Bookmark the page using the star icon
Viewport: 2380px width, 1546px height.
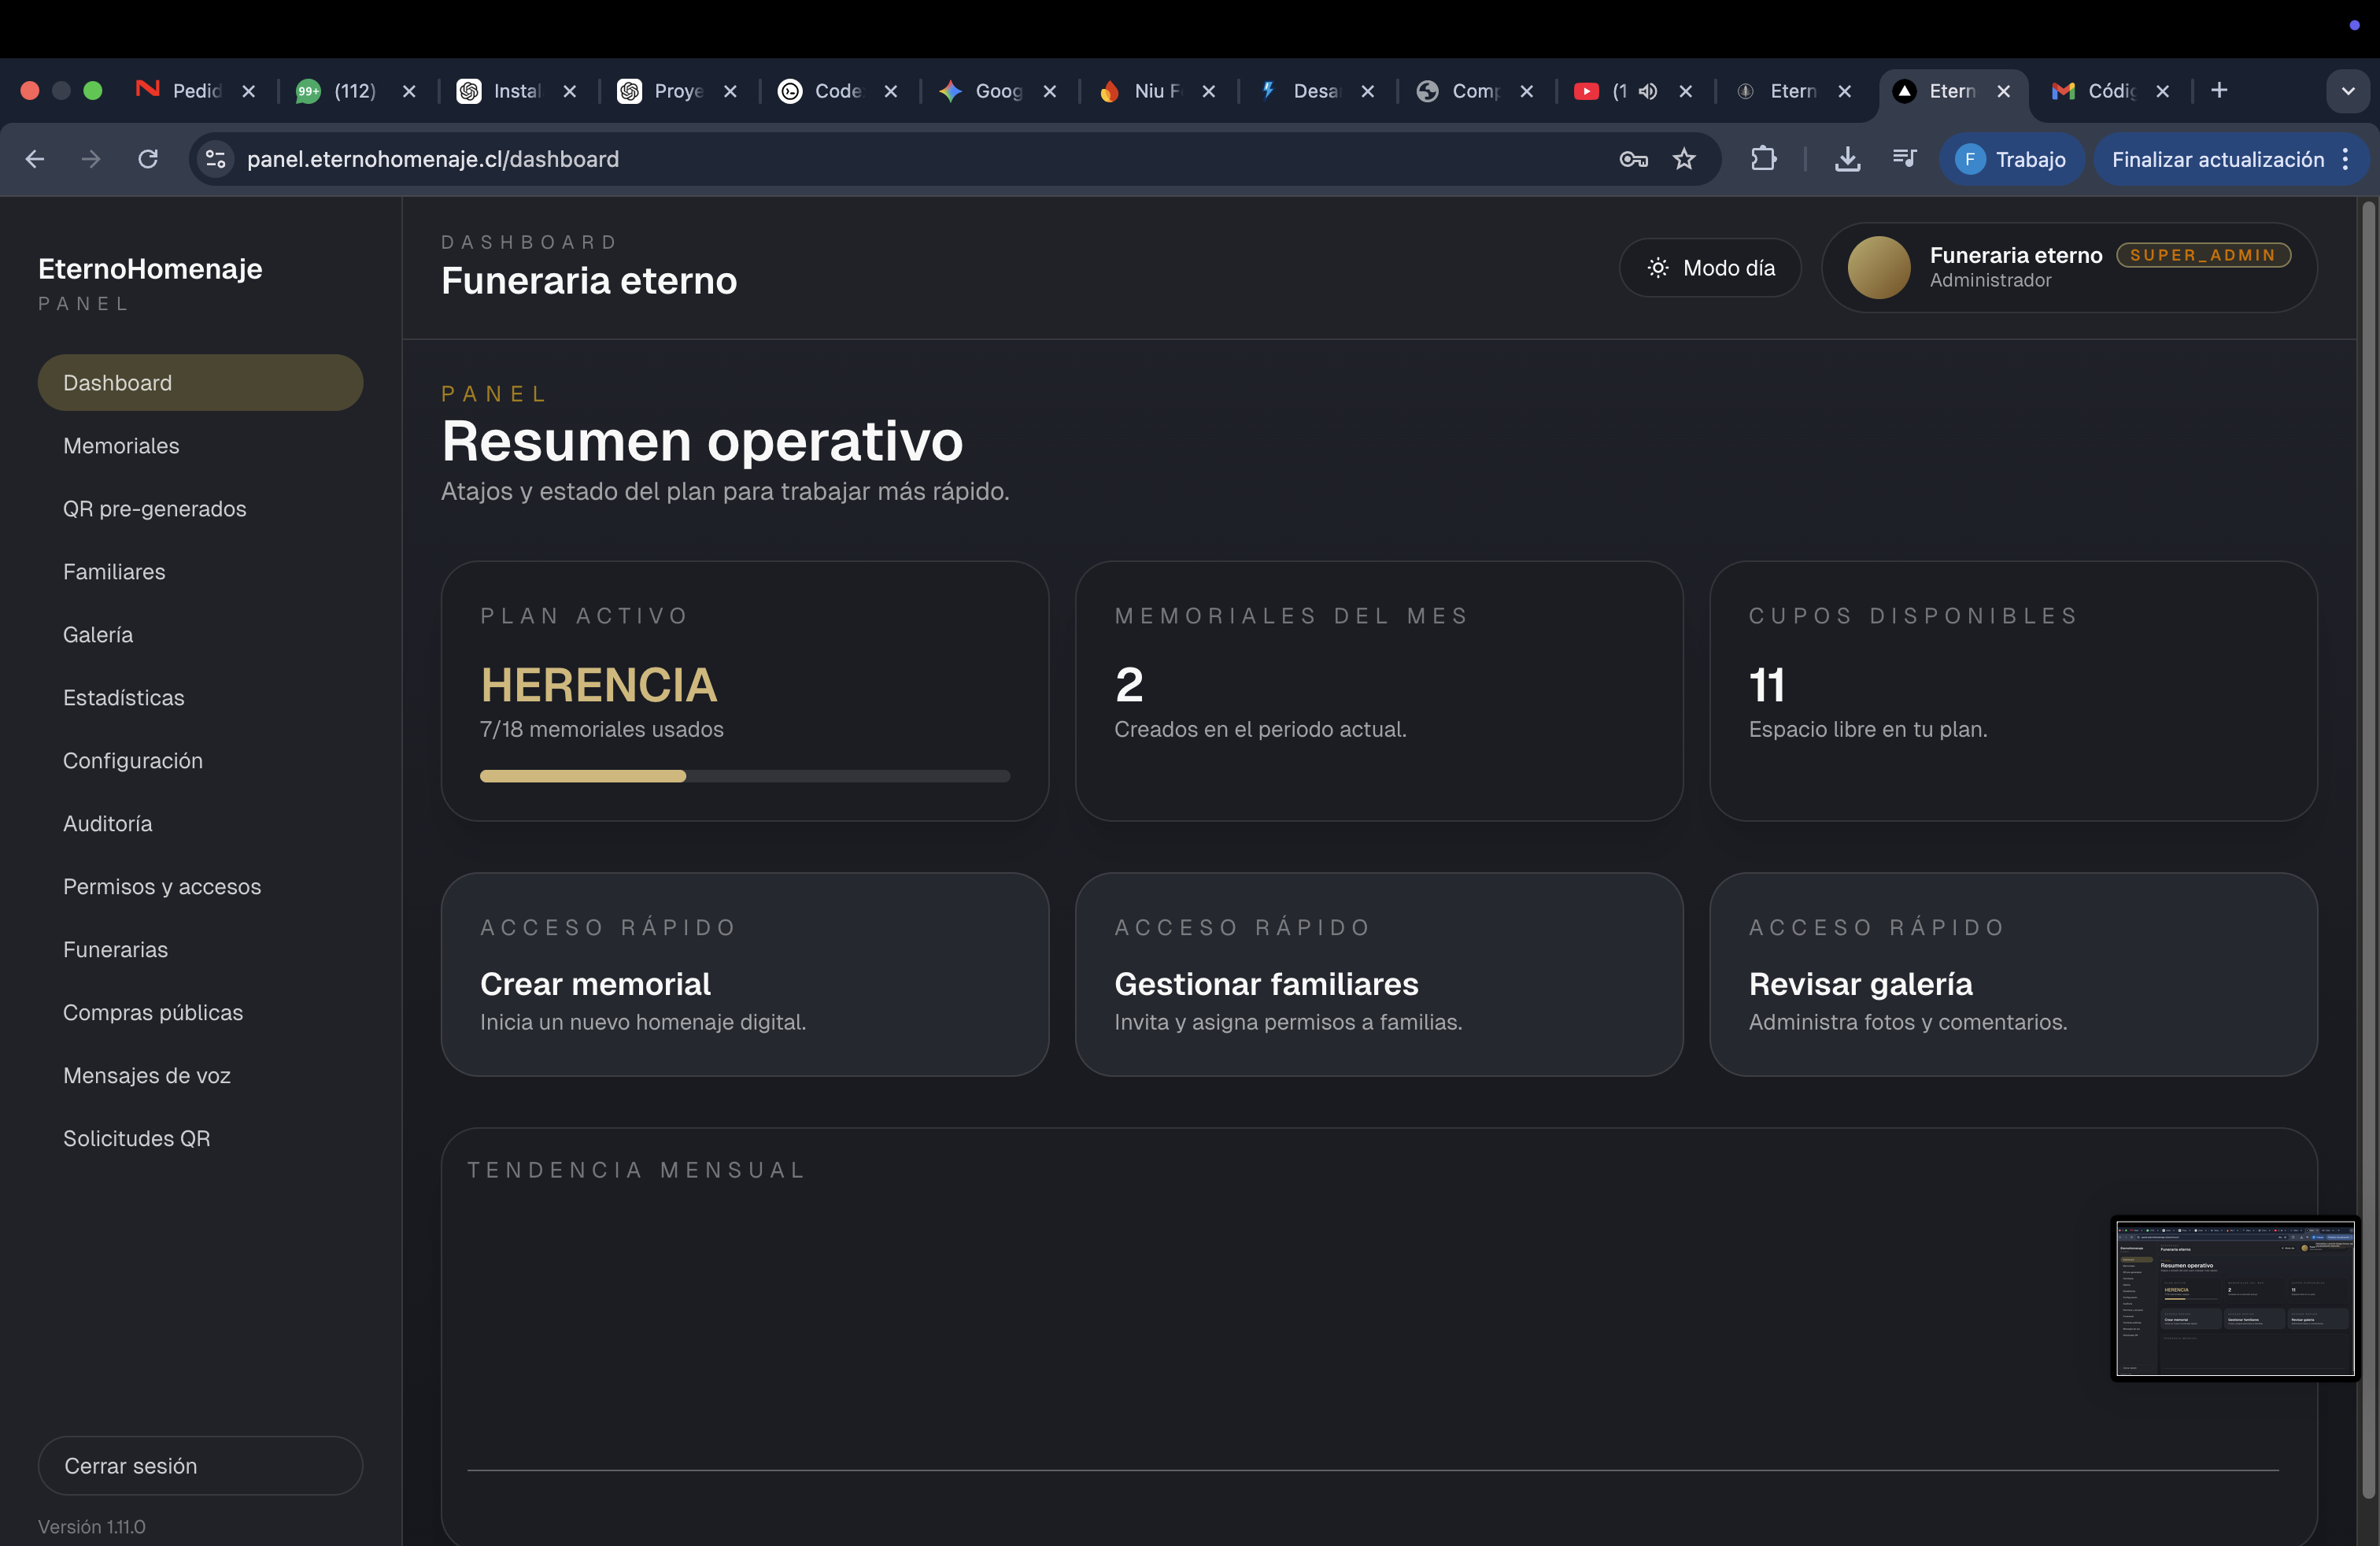tap(1684, 159)
